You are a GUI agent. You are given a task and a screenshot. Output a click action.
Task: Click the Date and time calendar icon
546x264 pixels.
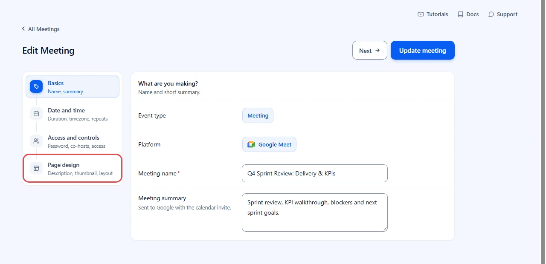[36, 114]
